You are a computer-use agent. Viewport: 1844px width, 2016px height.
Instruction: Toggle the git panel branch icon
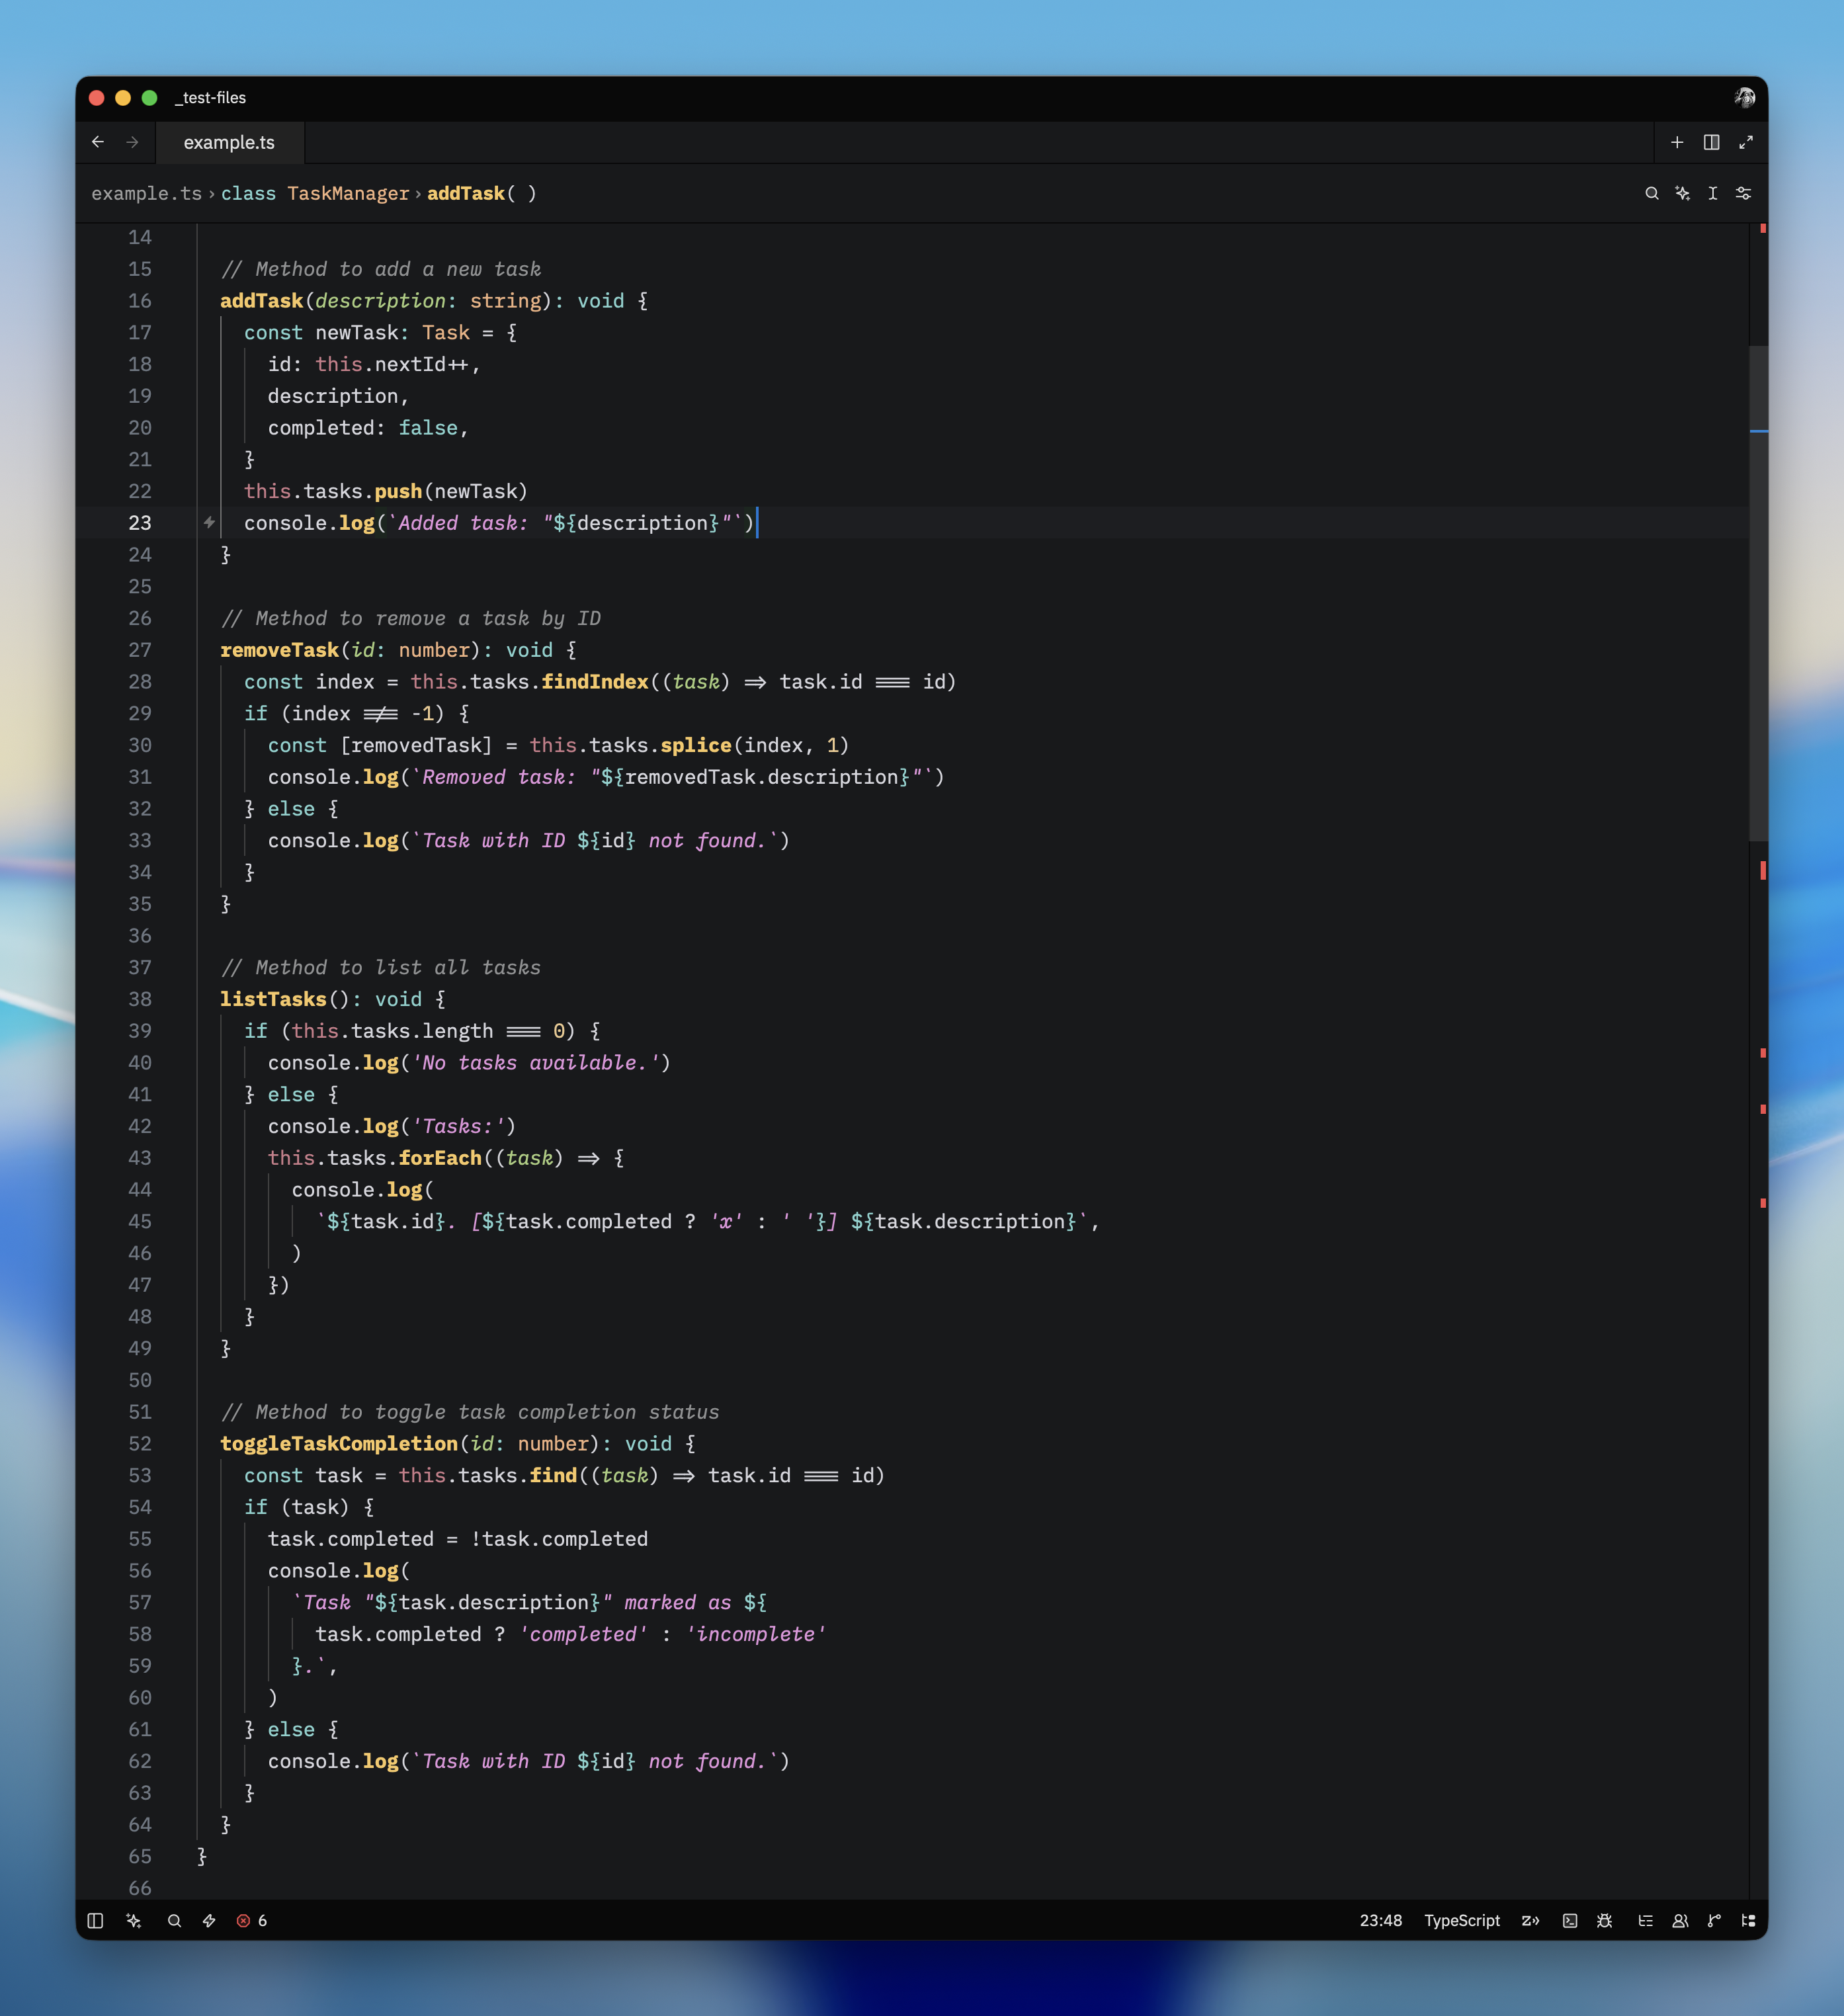point(1714,1920)
